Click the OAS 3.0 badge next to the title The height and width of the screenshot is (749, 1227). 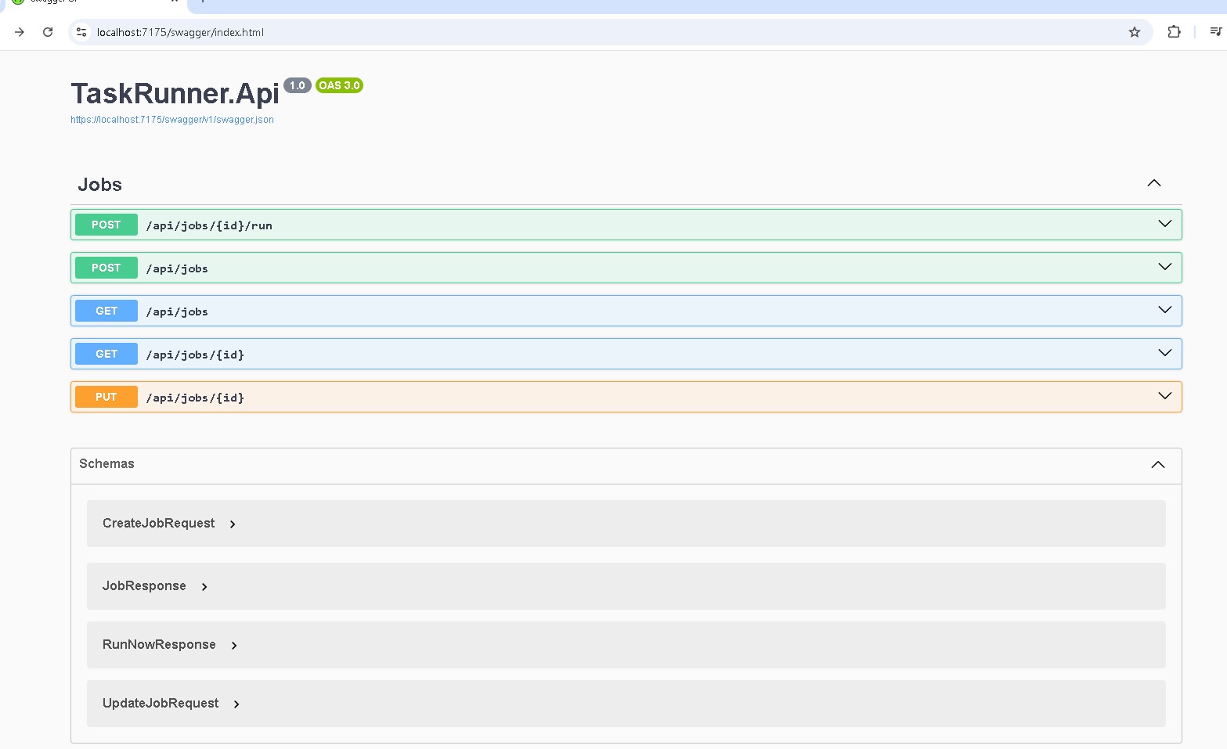click(x=338, y=85)
